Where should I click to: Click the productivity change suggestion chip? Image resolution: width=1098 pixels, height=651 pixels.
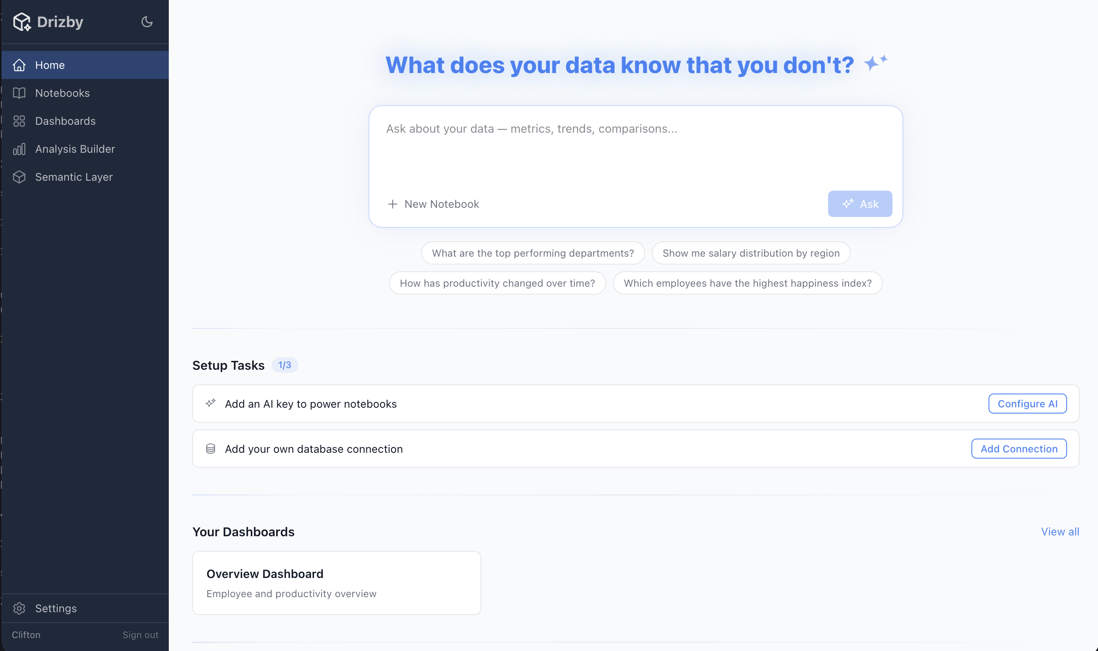(x=497, y=283)
